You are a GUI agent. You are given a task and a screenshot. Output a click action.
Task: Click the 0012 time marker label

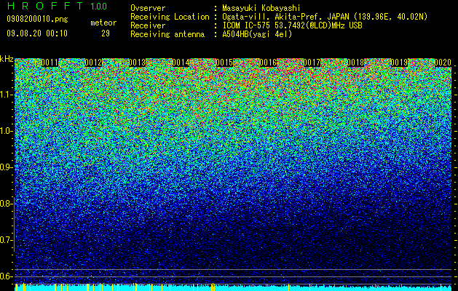93,63
